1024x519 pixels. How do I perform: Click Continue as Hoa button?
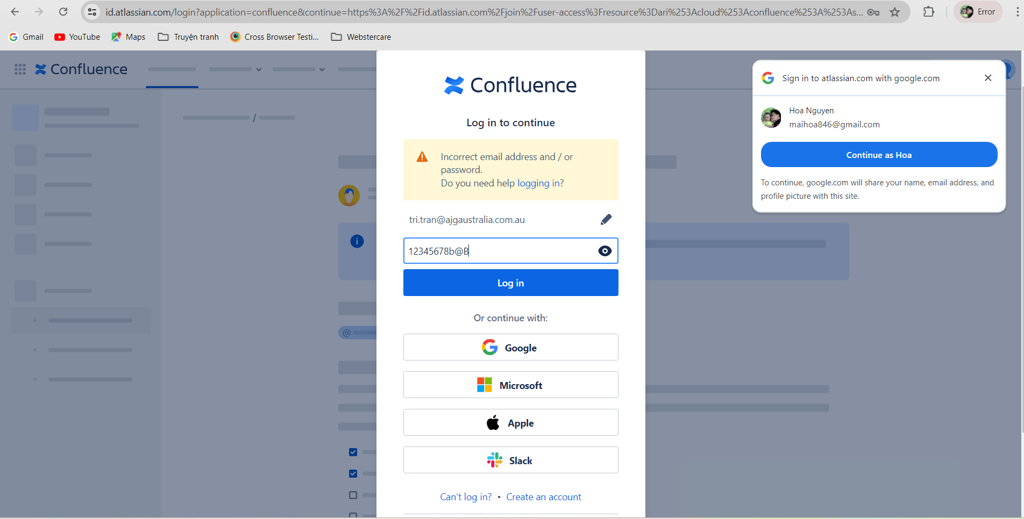pos(879,155)
